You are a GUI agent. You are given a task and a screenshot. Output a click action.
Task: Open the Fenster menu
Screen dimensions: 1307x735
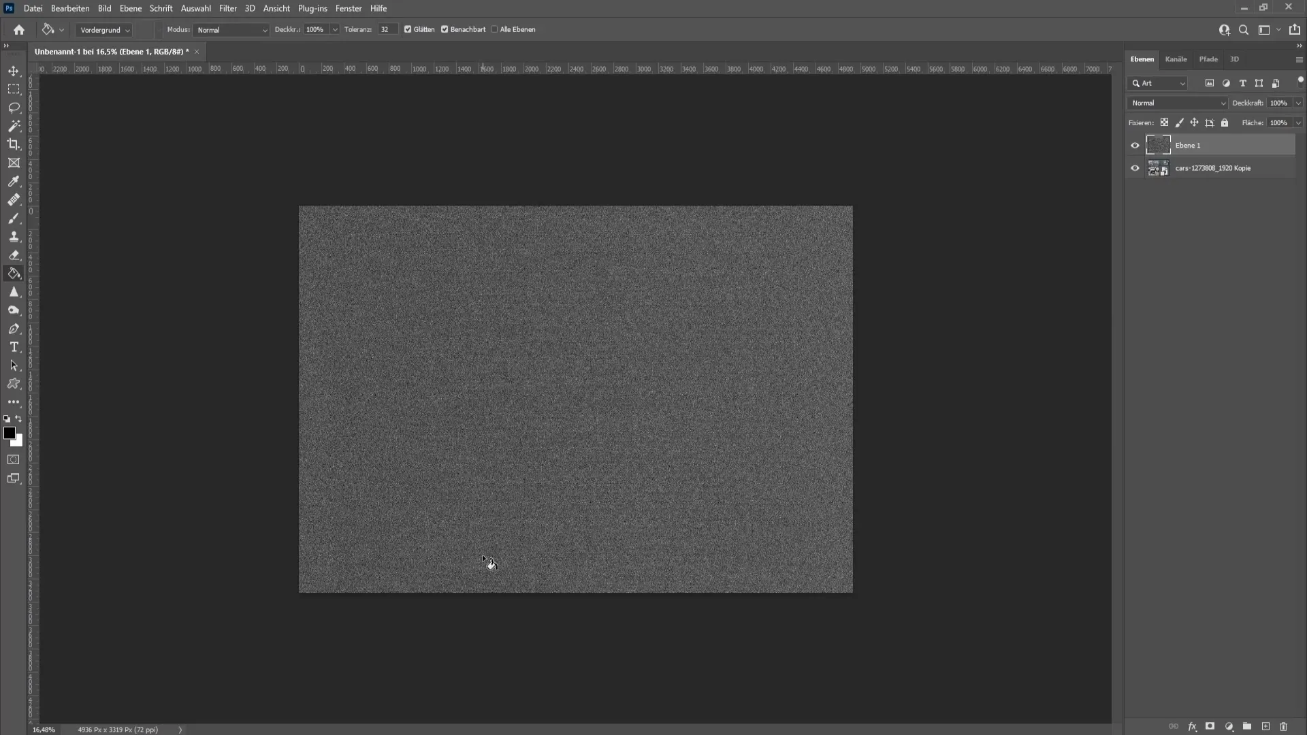coord(349,8)
